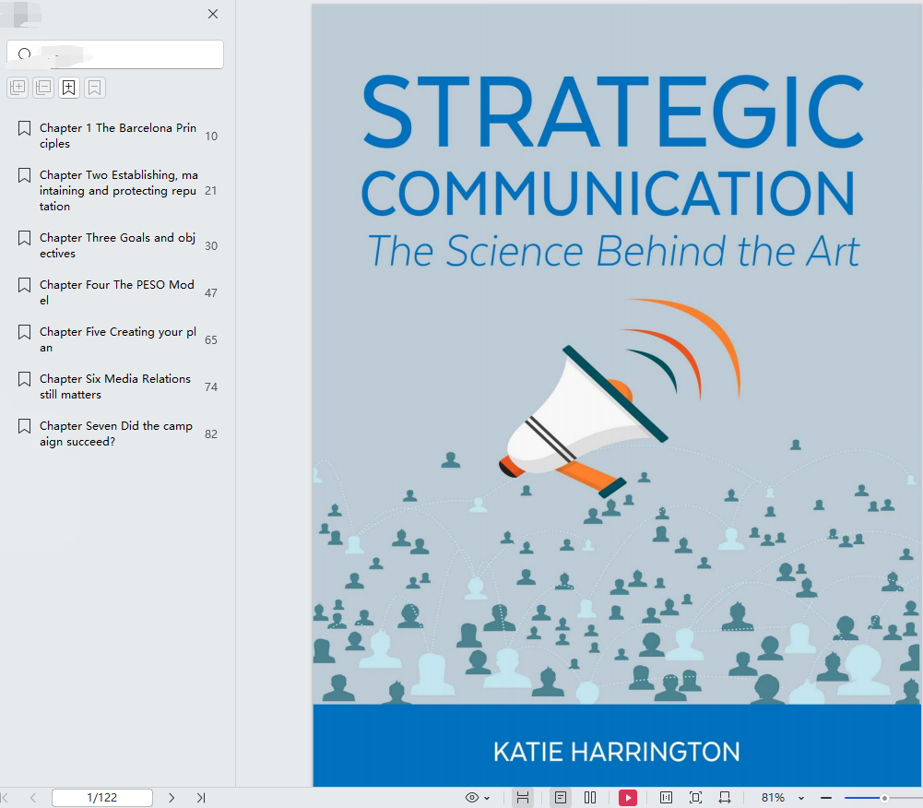
Task: Open bookmark Chapter 1 The Barcelona Principles
Action: (118, 136)
